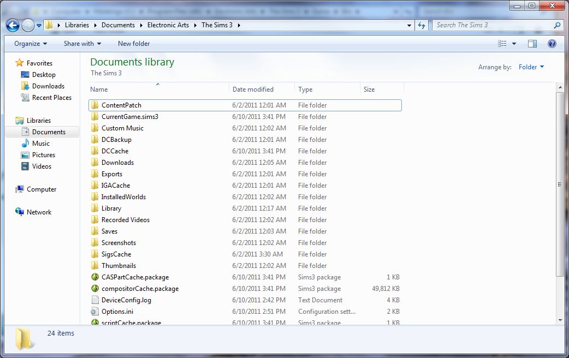Screen dimensions: 569x358
Task: Click the search magnifier icon
Action: point(557,25)
